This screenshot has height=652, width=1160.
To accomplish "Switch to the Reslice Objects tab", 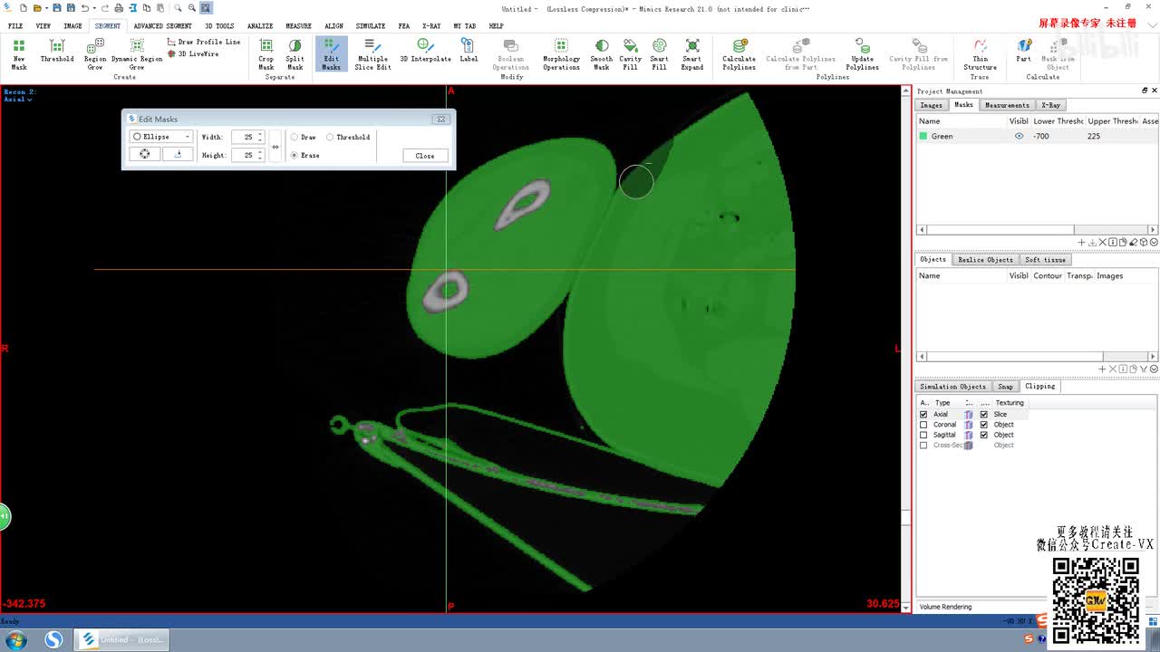I will coord(986,260).
